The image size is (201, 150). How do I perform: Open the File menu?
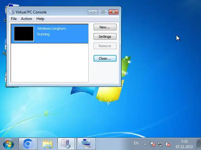click(14, 19)
